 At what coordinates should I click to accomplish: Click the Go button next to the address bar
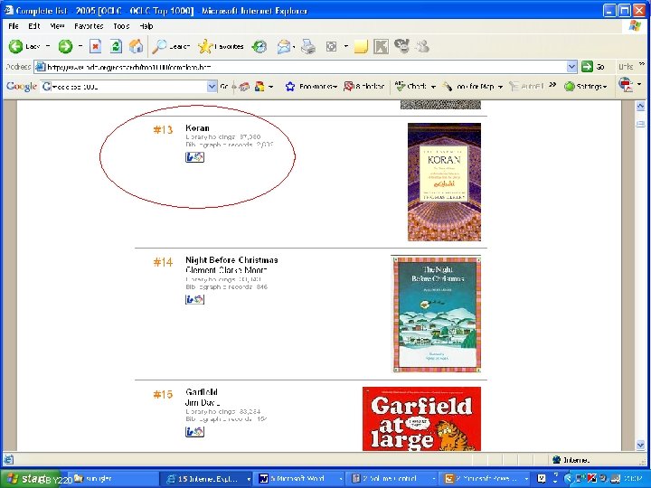click(593, 66)
